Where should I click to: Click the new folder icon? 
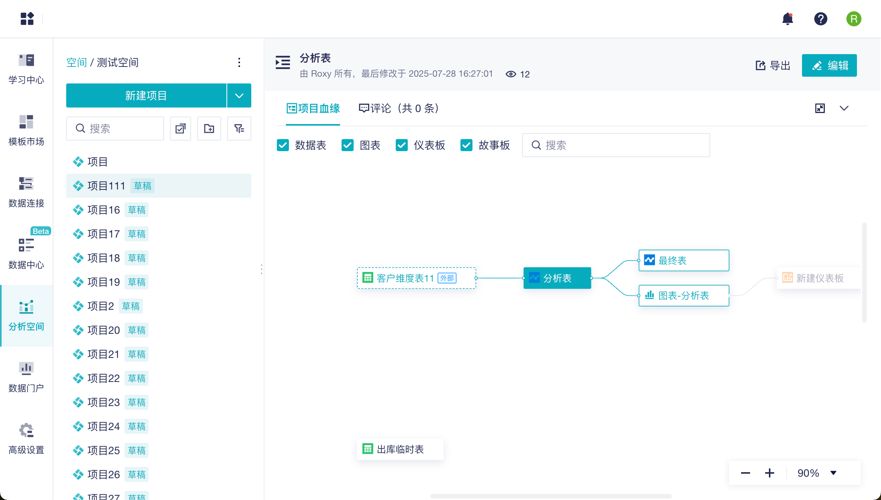point(209,129)
